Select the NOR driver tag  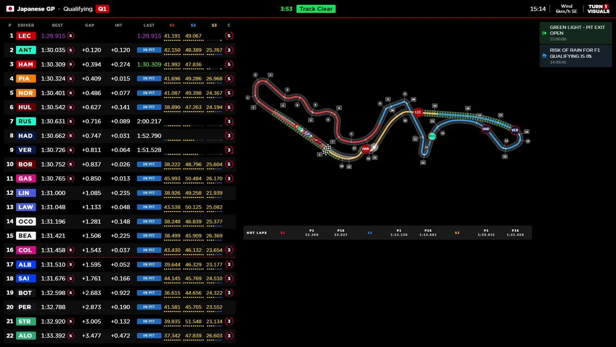[x=26, y=93]
